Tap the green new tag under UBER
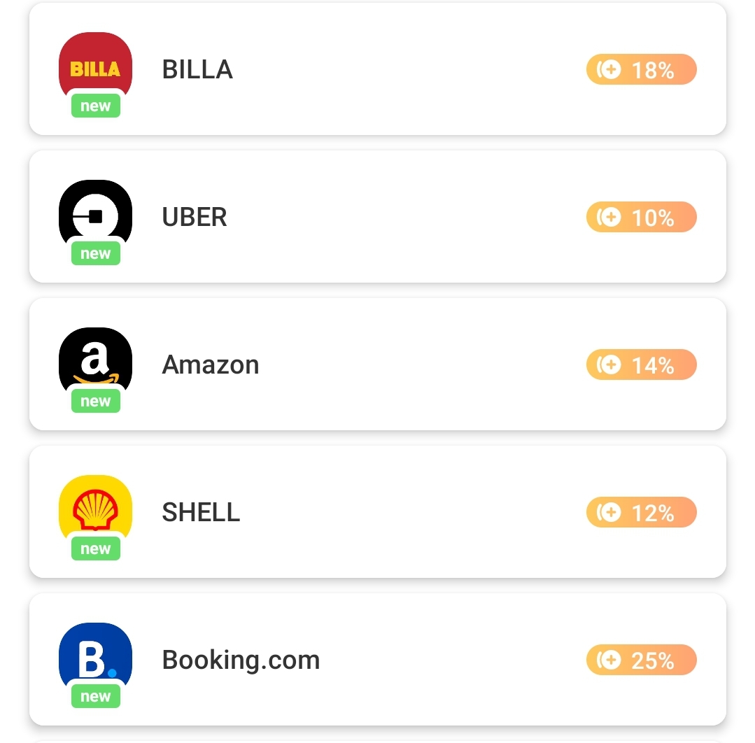This screenshot has height=743, width=755. point(96,254)
